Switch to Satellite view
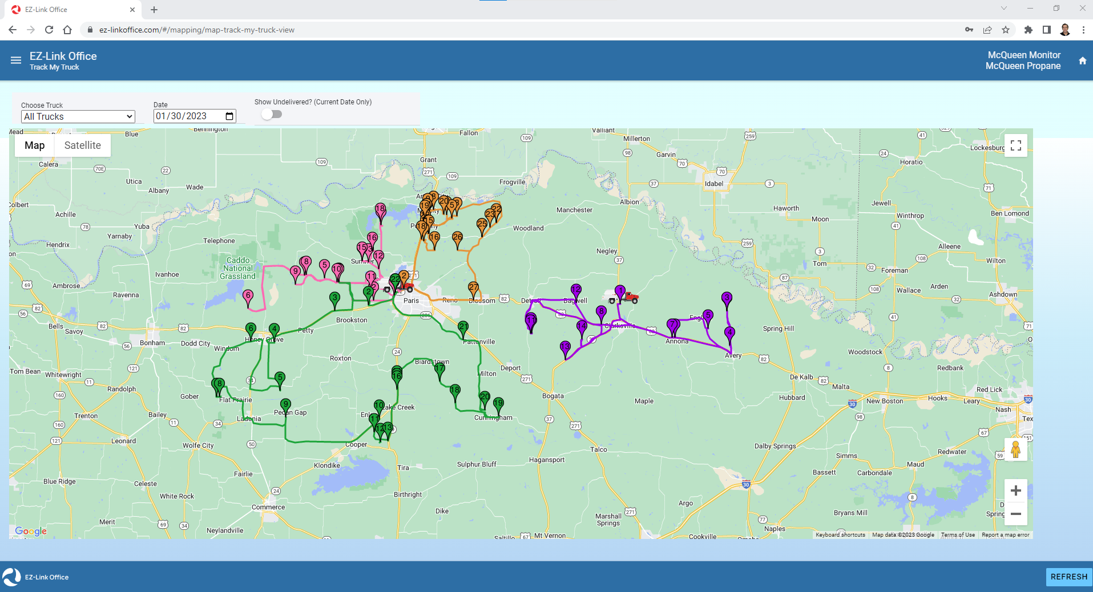The height and width of the screenshot is (592, 1093). [x=82, y=145]
